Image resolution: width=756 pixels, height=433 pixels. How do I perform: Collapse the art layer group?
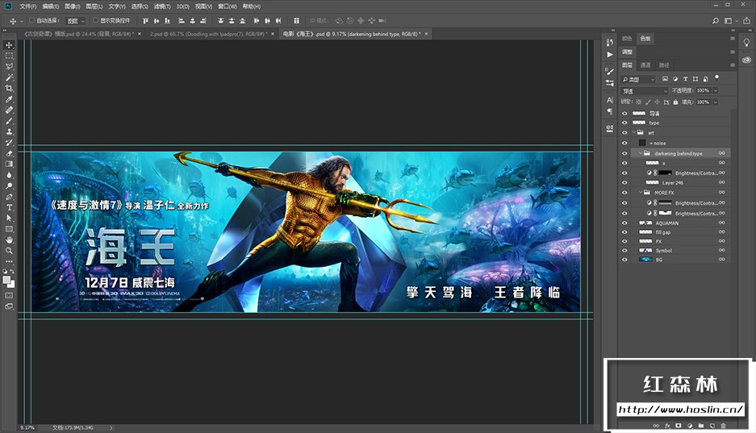click(634, 132)
